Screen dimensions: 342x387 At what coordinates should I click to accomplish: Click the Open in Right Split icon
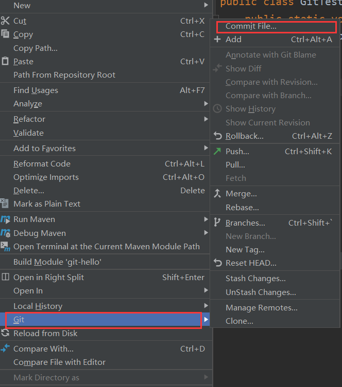5,277
